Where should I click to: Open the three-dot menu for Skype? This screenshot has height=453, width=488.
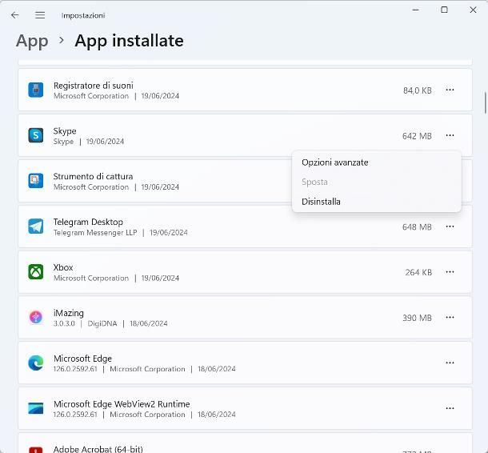(450, 135)
